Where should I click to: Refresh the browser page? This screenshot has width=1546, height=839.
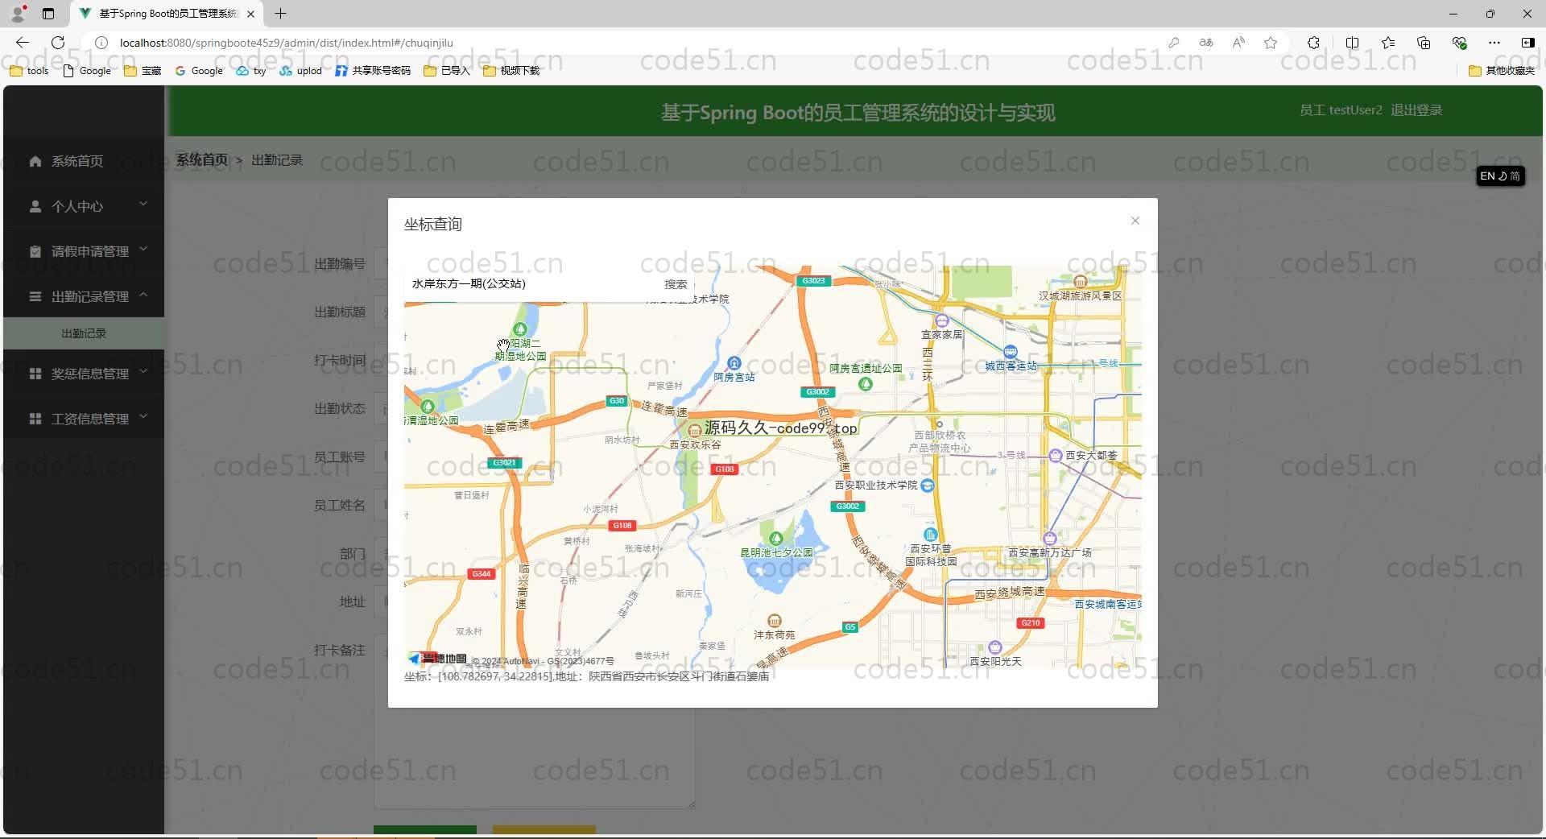[x=58, y=43]
